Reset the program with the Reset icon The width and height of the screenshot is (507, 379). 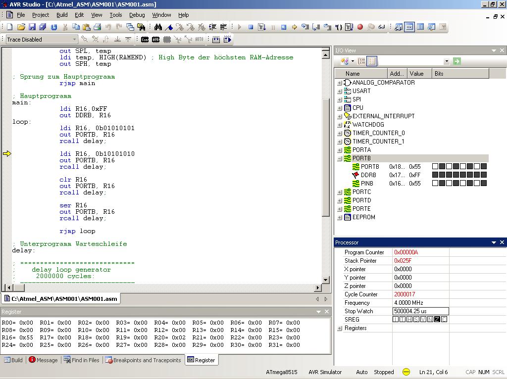pos(284,27)
